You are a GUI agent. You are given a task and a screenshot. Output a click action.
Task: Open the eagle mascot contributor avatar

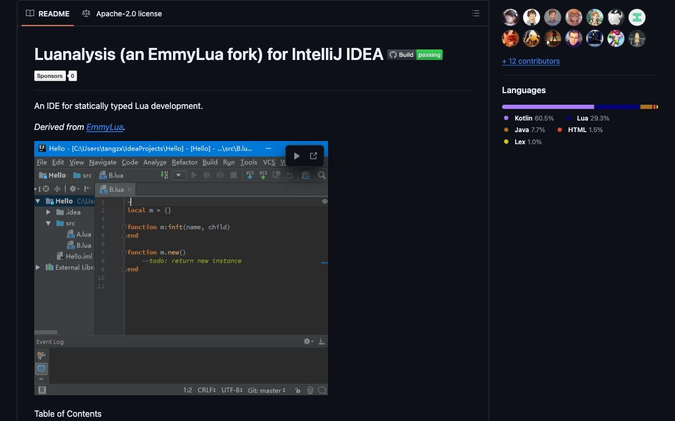tap(532, 38)
